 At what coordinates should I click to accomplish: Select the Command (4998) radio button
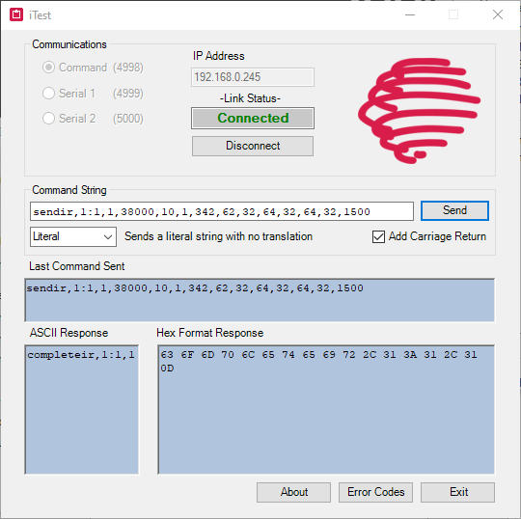point(48,68)
